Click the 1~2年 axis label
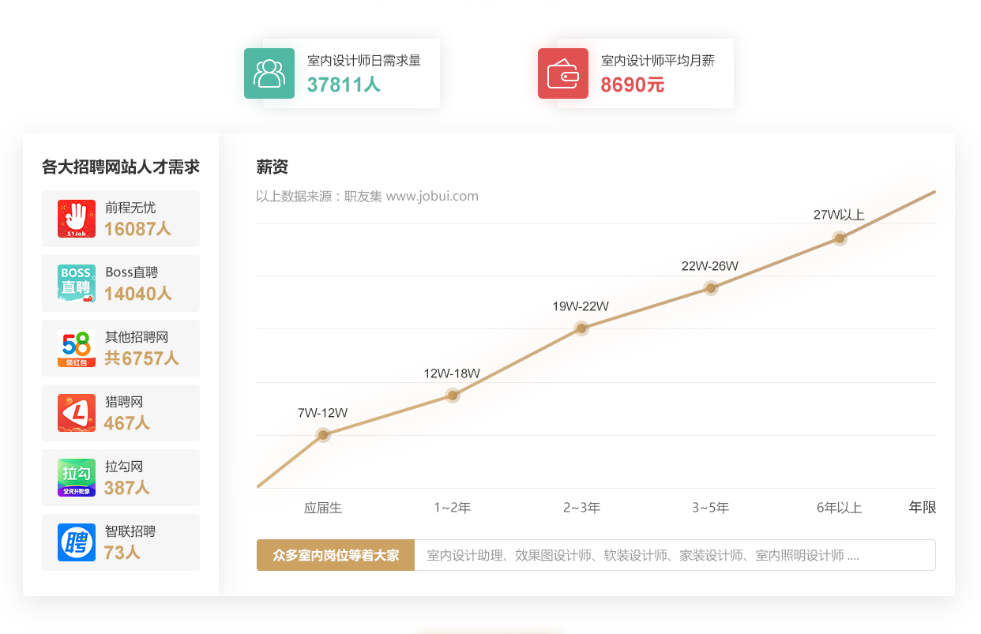 point(453,508)
